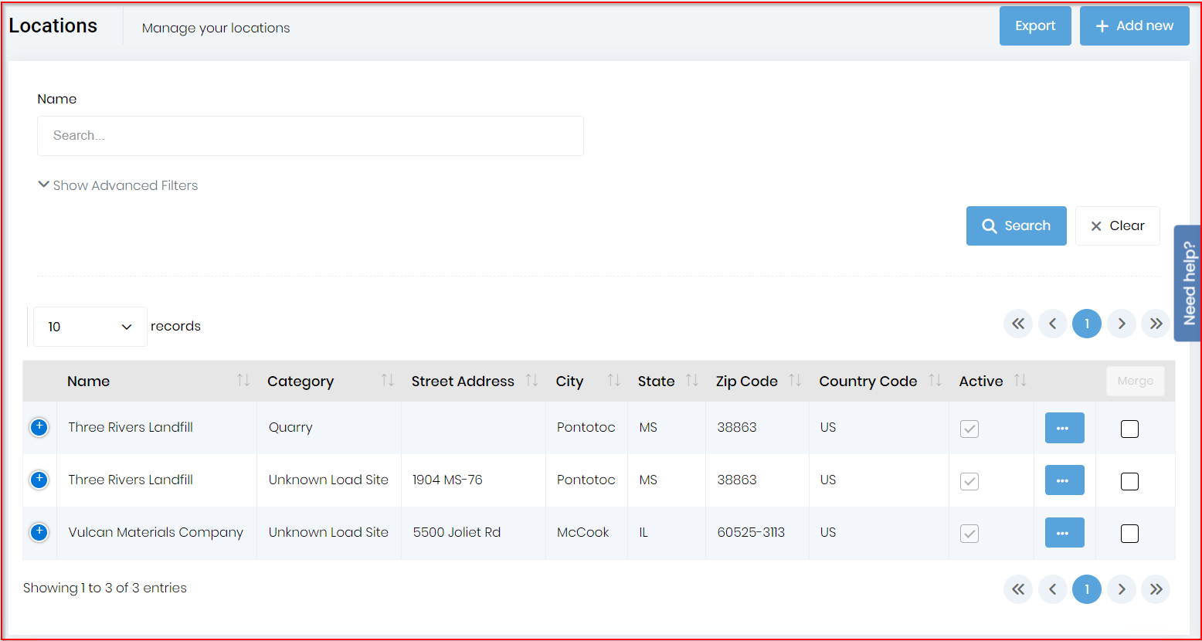Viewport: 1202px width, 641px height.
Task: Expand the Vulcan Materials Company row plus icon
Action: click(39, 532)
